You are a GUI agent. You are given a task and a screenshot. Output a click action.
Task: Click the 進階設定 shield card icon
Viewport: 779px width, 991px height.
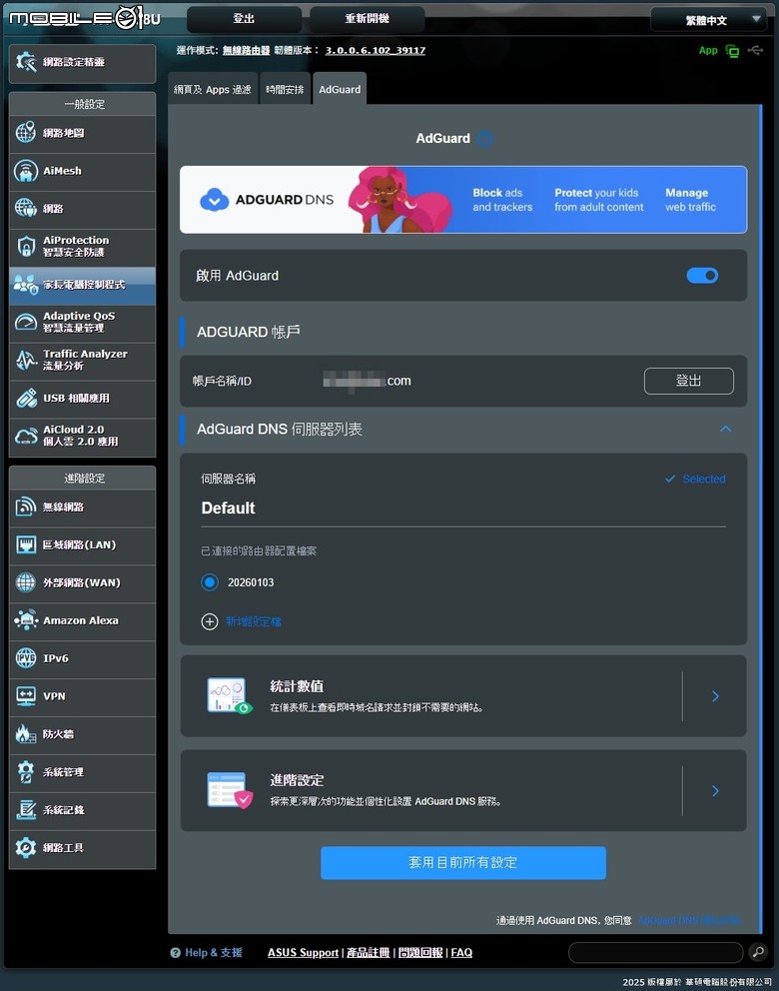pos(230,790)
